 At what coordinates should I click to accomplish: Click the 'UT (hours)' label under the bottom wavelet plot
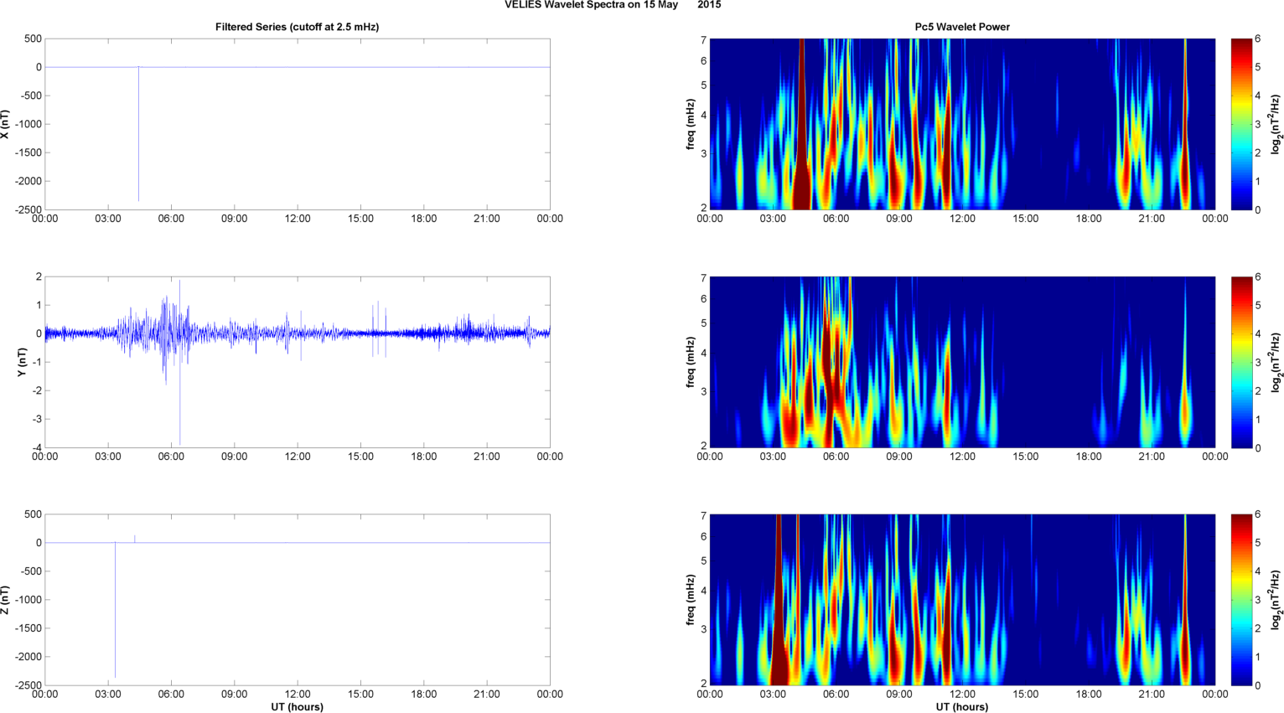pyautogui.click(x=962, y=707)
